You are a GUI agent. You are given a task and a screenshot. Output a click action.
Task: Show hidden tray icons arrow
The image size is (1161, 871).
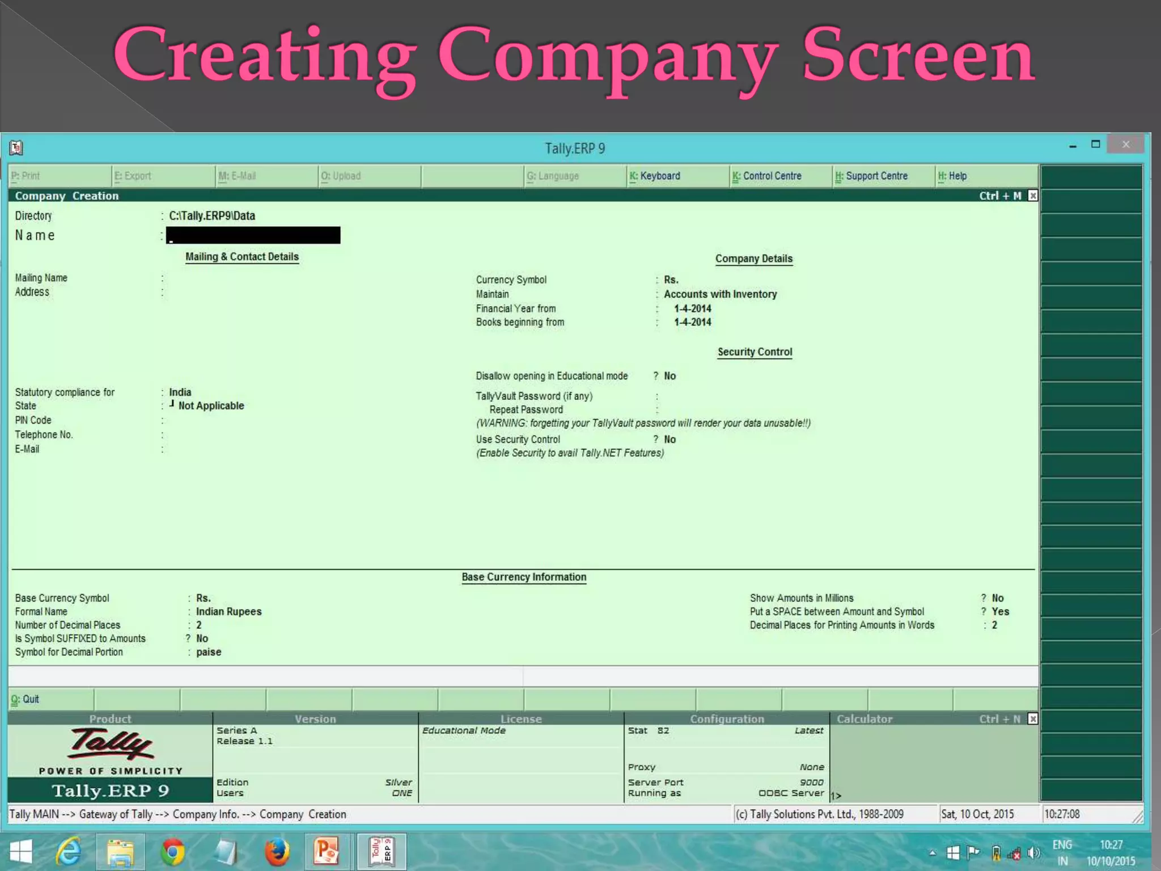pos(933,852)
